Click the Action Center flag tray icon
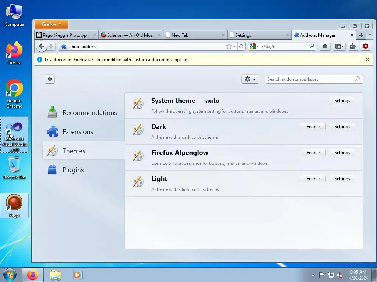Screen dimensions: 377x282 [322, 275]
